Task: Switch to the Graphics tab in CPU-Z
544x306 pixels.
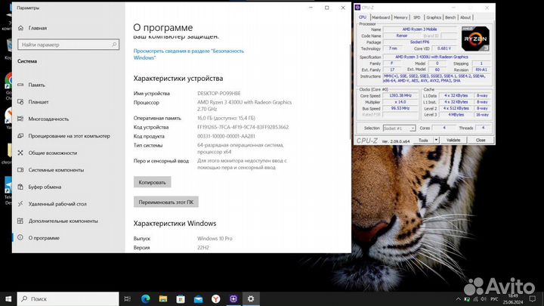Action: coord(434,17)
